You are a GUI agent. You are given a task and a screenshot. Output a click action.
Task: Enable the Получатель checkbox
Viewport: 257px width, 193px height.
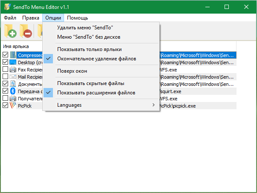tap(5, 98)
